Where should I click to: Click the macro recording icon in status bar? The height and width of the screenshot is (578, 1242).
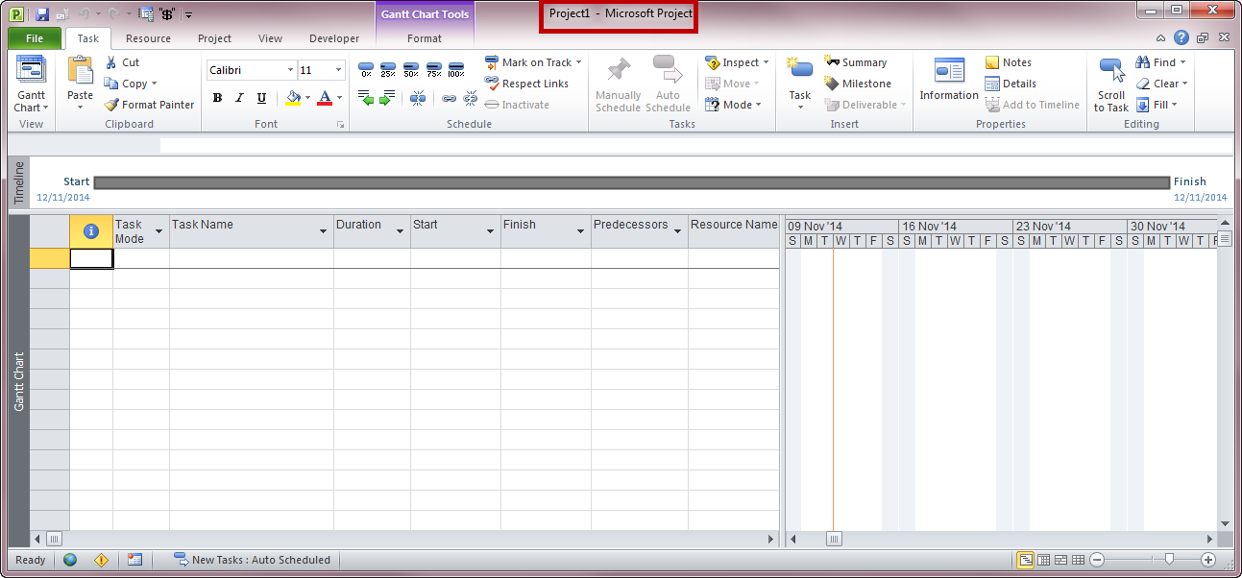(134, 560)
